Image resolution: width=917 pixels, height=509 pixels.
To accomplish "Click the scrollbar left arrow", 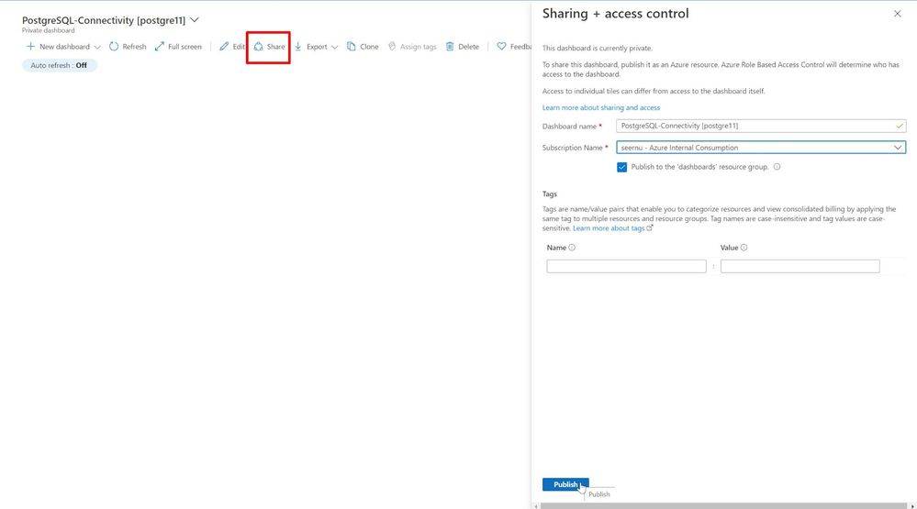I will 536,506.
